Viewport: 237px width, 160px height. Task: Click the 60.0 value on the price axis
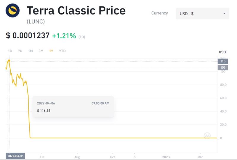point(223,98)
